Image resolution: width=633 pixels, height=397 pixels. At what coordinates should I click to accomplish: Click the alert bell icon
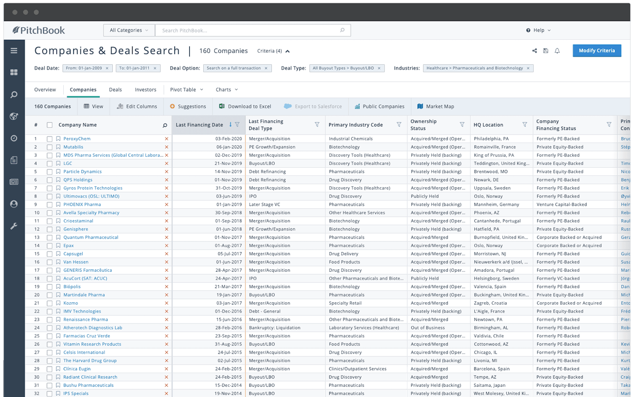pos(557,51)
